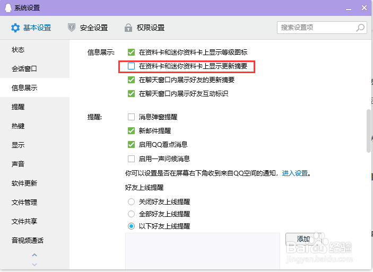
Task: Enable 启用一声问候消息 checkbox
Action: (131, 159)
